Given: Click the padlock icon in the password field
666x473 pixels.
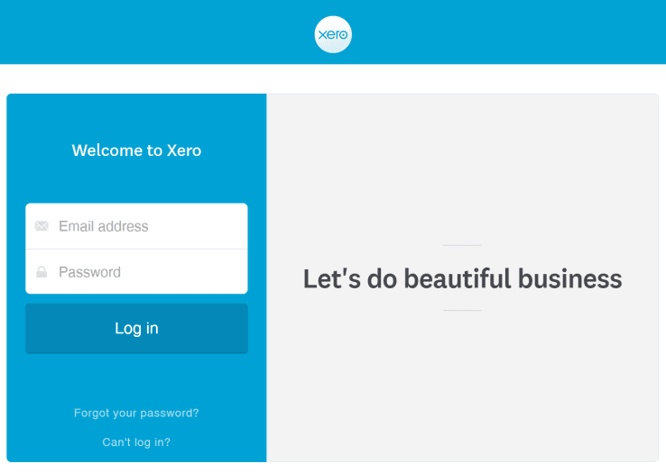Looking at the screenshot, I should pyautogui.click(x=42, y=272).
